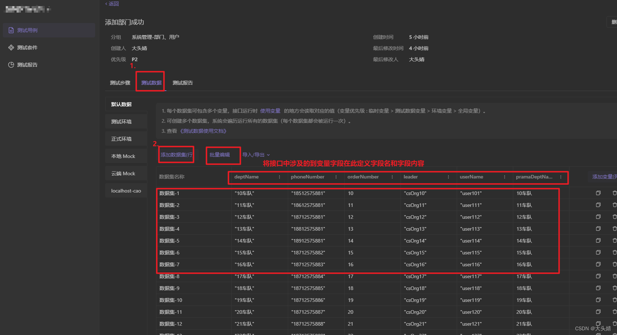The width and height of the screenshot is (617, 335).
Task: Click the 添加数据集(行) button
Action: [x=176, y=154]
